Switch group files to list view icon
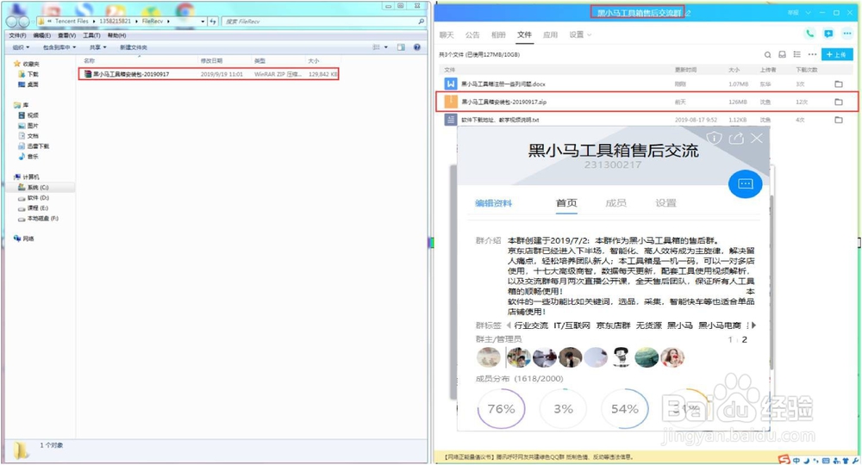The image size is (862, 465). tap(796, 54)
